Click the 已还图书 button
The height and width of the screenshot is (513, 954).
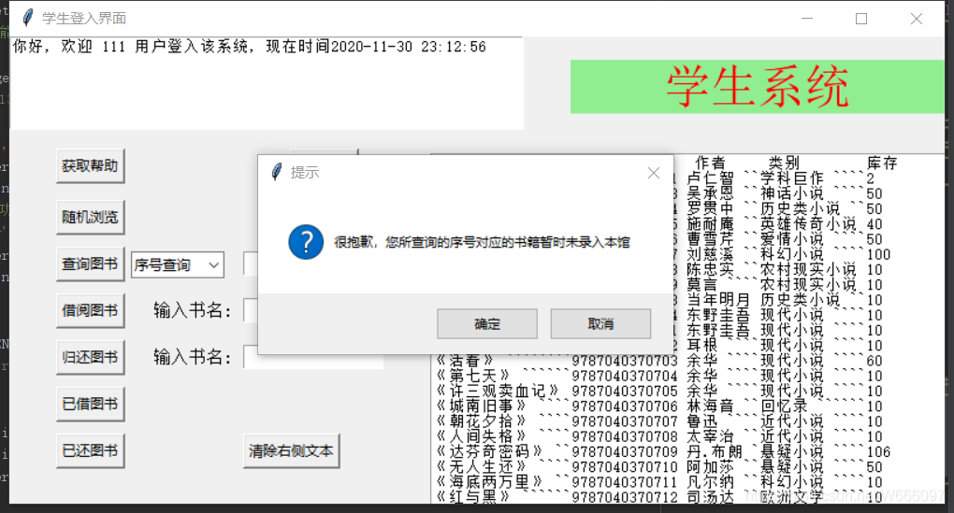[90, 450]
